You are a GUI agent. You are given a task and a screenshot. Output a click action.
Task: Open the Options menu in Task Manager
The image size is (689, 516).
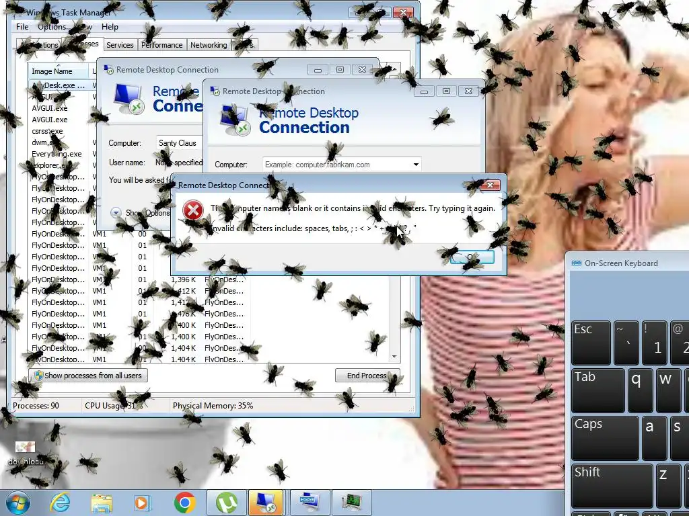tap(52, 27)
